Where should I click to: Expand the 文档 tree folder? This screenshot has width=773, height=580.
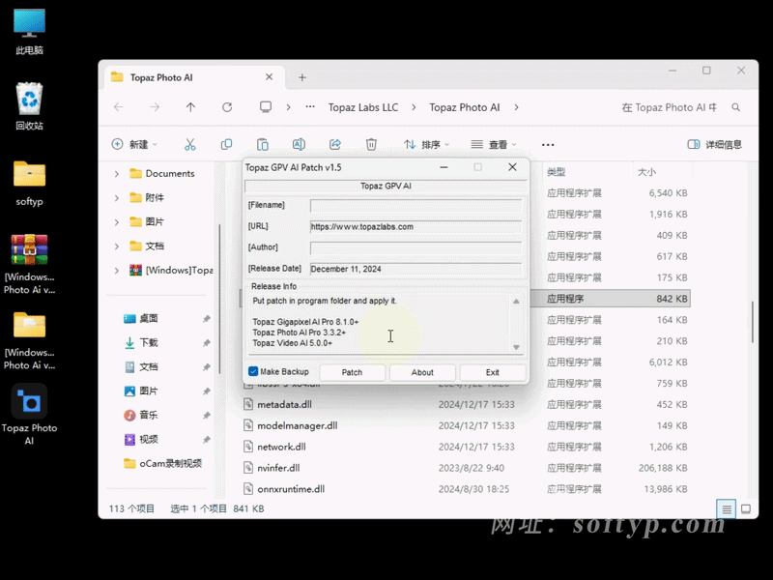(117, 246)
